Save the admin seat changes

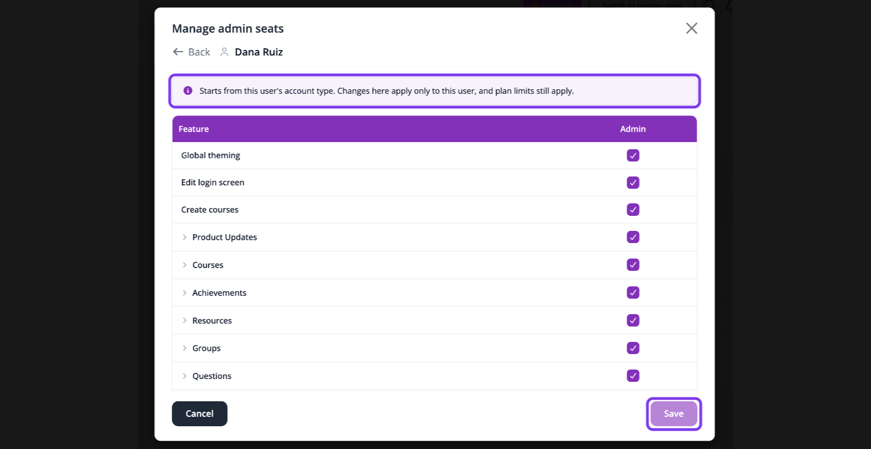[x=674, y=413]
